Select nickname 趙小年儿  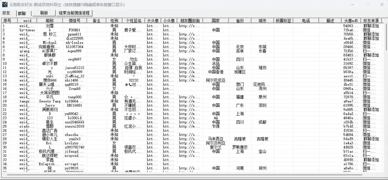[x=50, y=135]
